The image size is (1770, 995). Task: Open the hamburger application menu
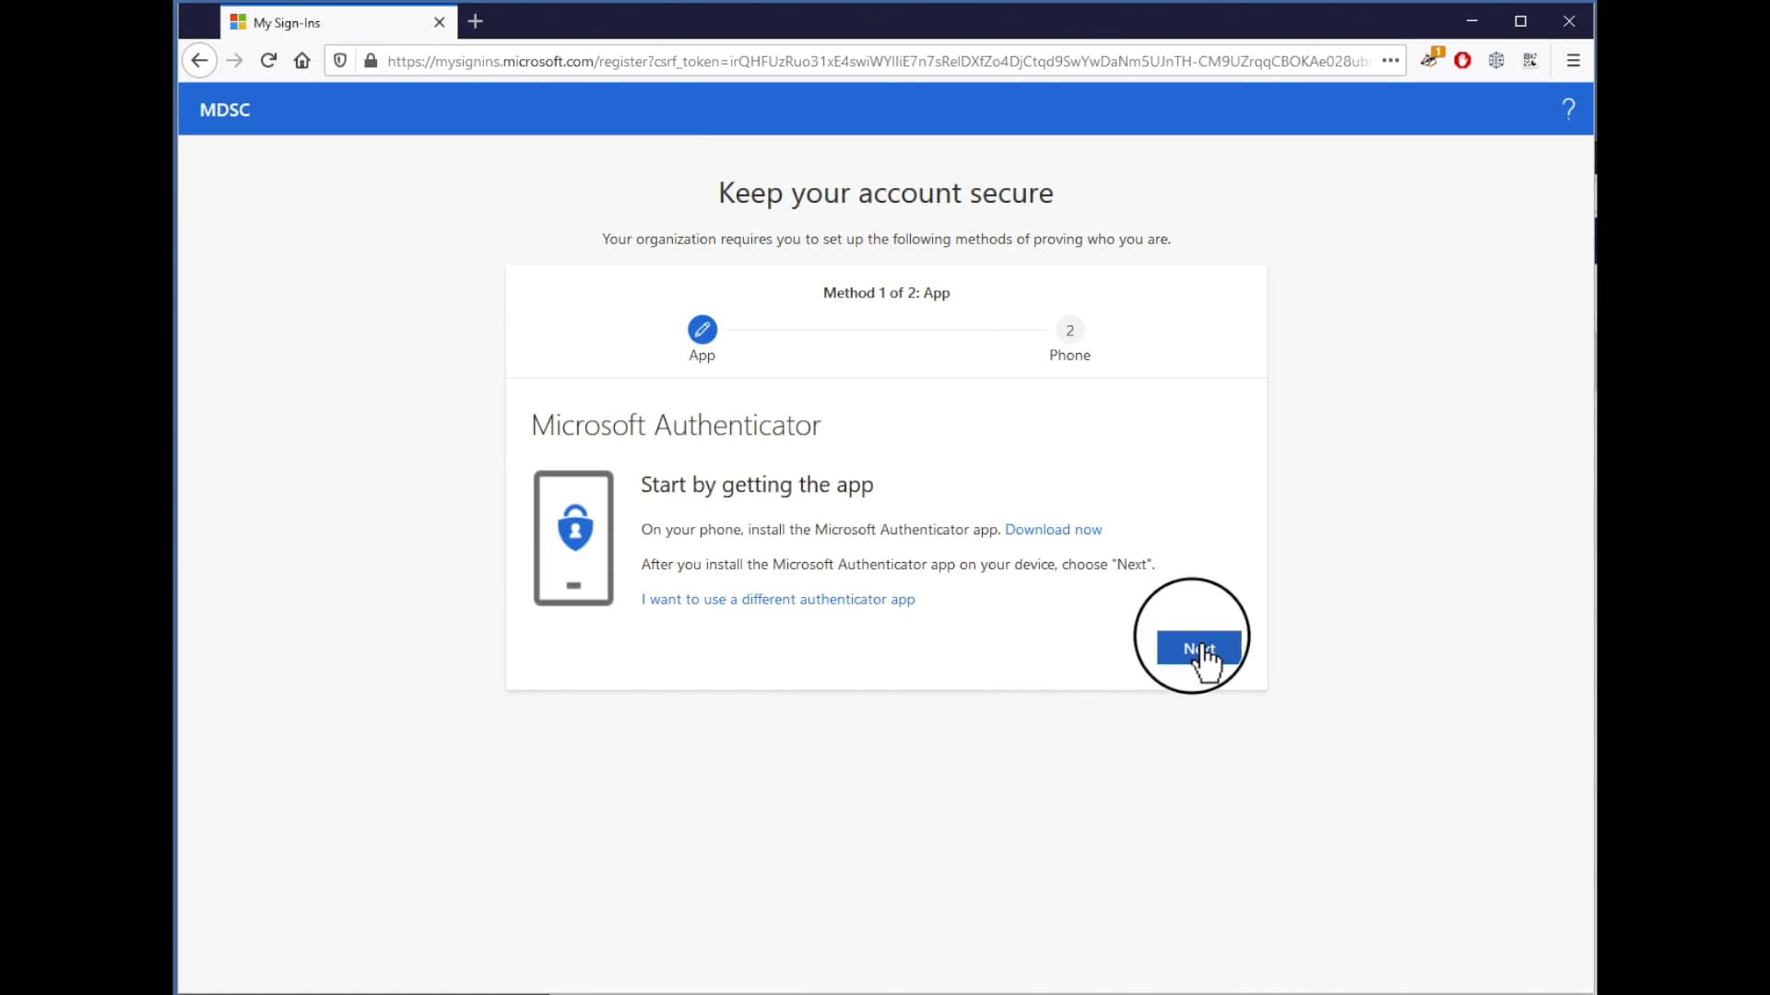[x=1573, y=60]
